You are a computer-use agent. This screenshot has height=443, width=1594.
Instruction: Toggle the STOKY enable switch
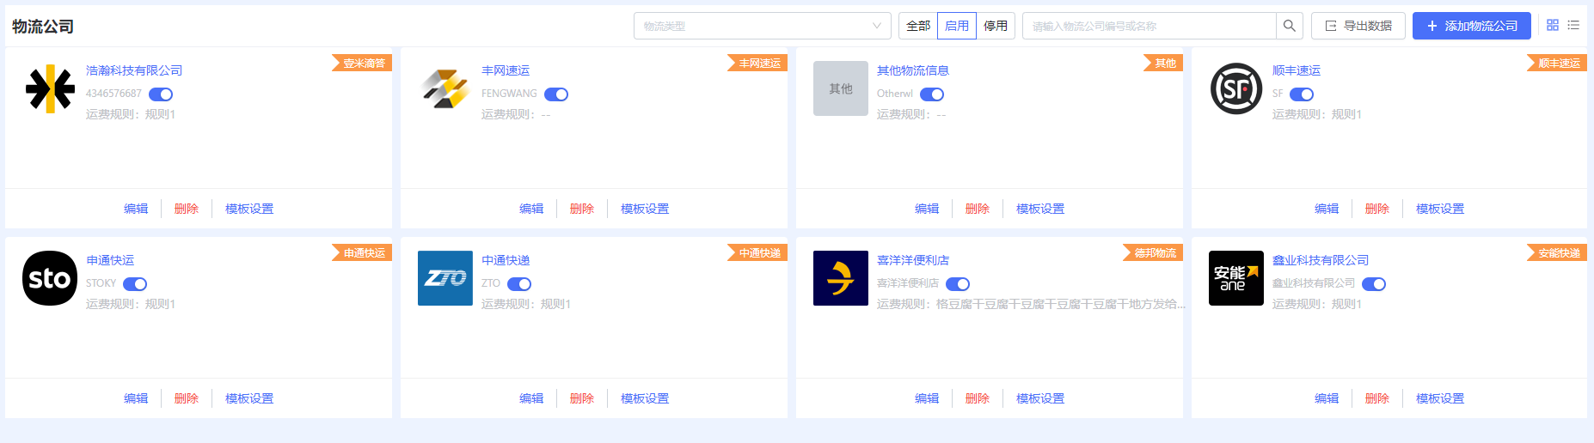135,284
